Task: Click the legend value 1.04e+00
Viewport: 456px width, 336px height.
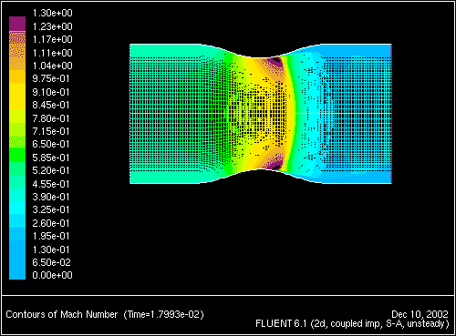Action: [52, 66]
